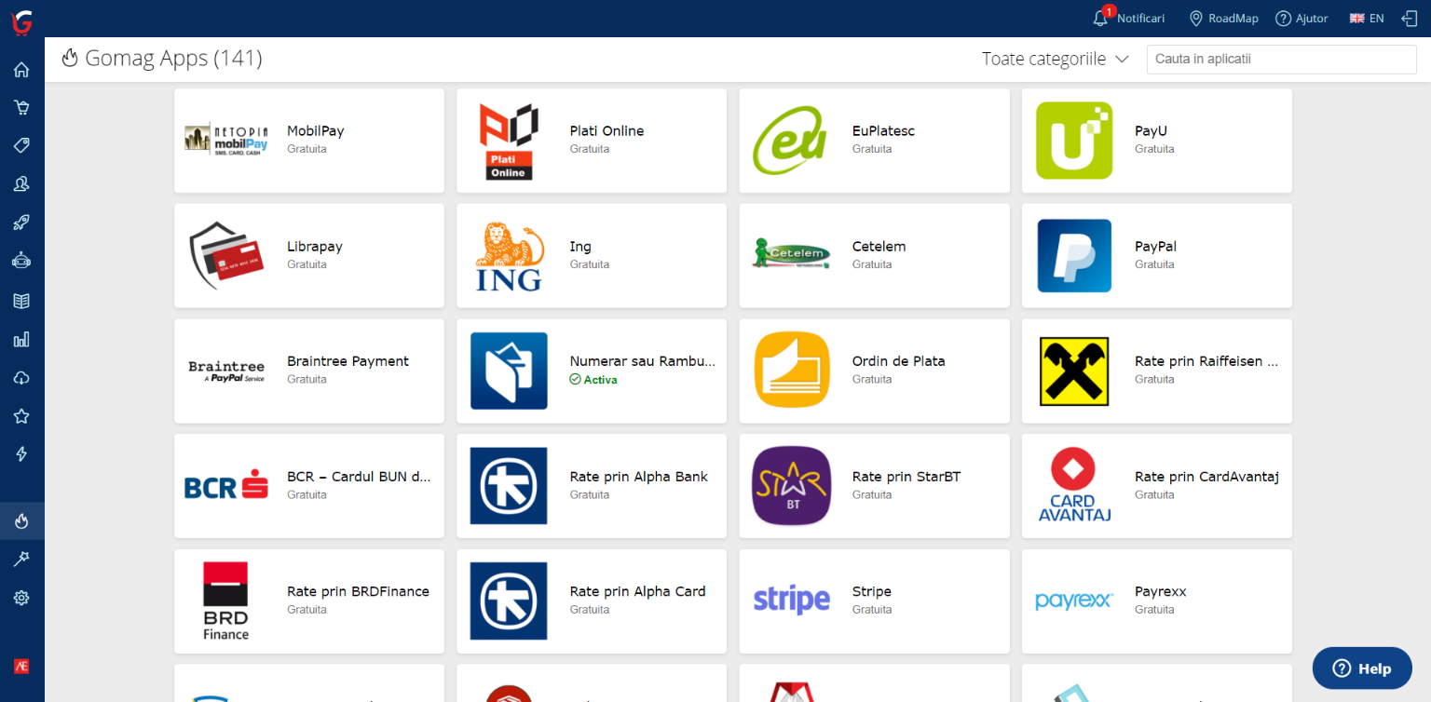Go to the home dashboard icon
The width and height of the screenshot is (1431, 702).
pyautogui.click(x=21, y=70)
